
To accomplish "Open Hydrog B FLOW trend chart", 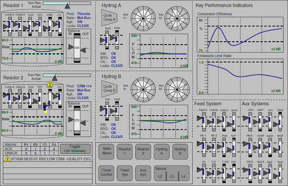I will click(158, 122).
